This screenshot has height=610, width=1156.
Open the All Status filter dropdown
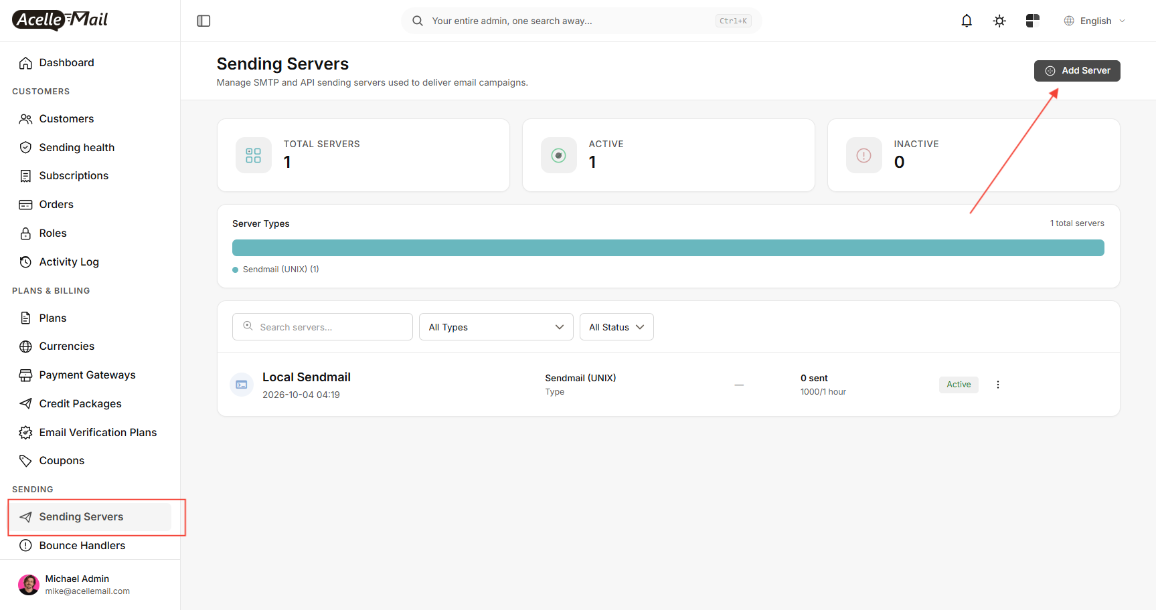coord(616,327)
